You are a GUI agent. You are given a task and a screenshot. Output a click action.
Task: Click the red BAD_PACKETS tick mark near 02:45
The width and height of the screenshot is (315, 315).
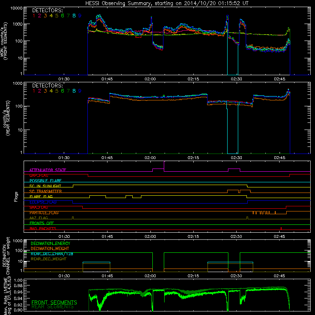(x=281, y=228)
